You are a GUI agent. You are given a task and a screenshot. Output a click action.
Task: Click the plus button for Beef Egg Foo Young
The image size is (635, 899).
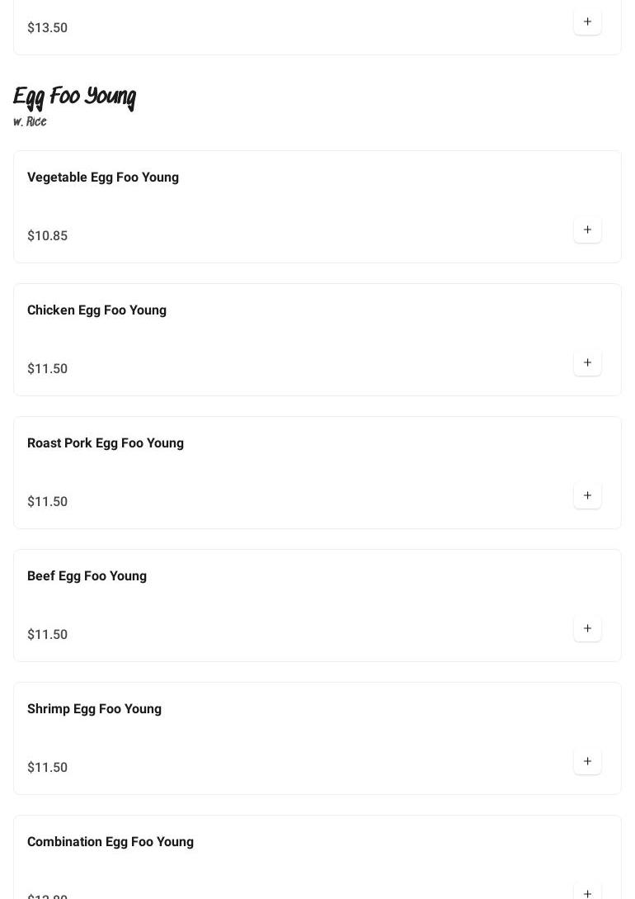pyautogui.click(x=587, y=628)
